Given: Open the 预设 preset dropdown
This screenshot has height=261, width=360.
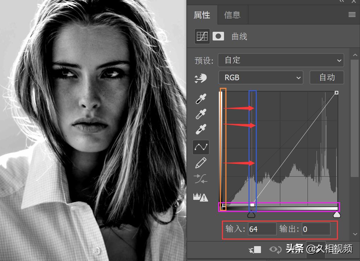Looking at the screenshot, I should (281, 60).
